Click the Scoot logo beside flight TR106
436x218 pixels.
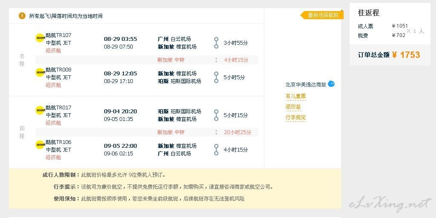pyautogui.click(x=40, y=145)
